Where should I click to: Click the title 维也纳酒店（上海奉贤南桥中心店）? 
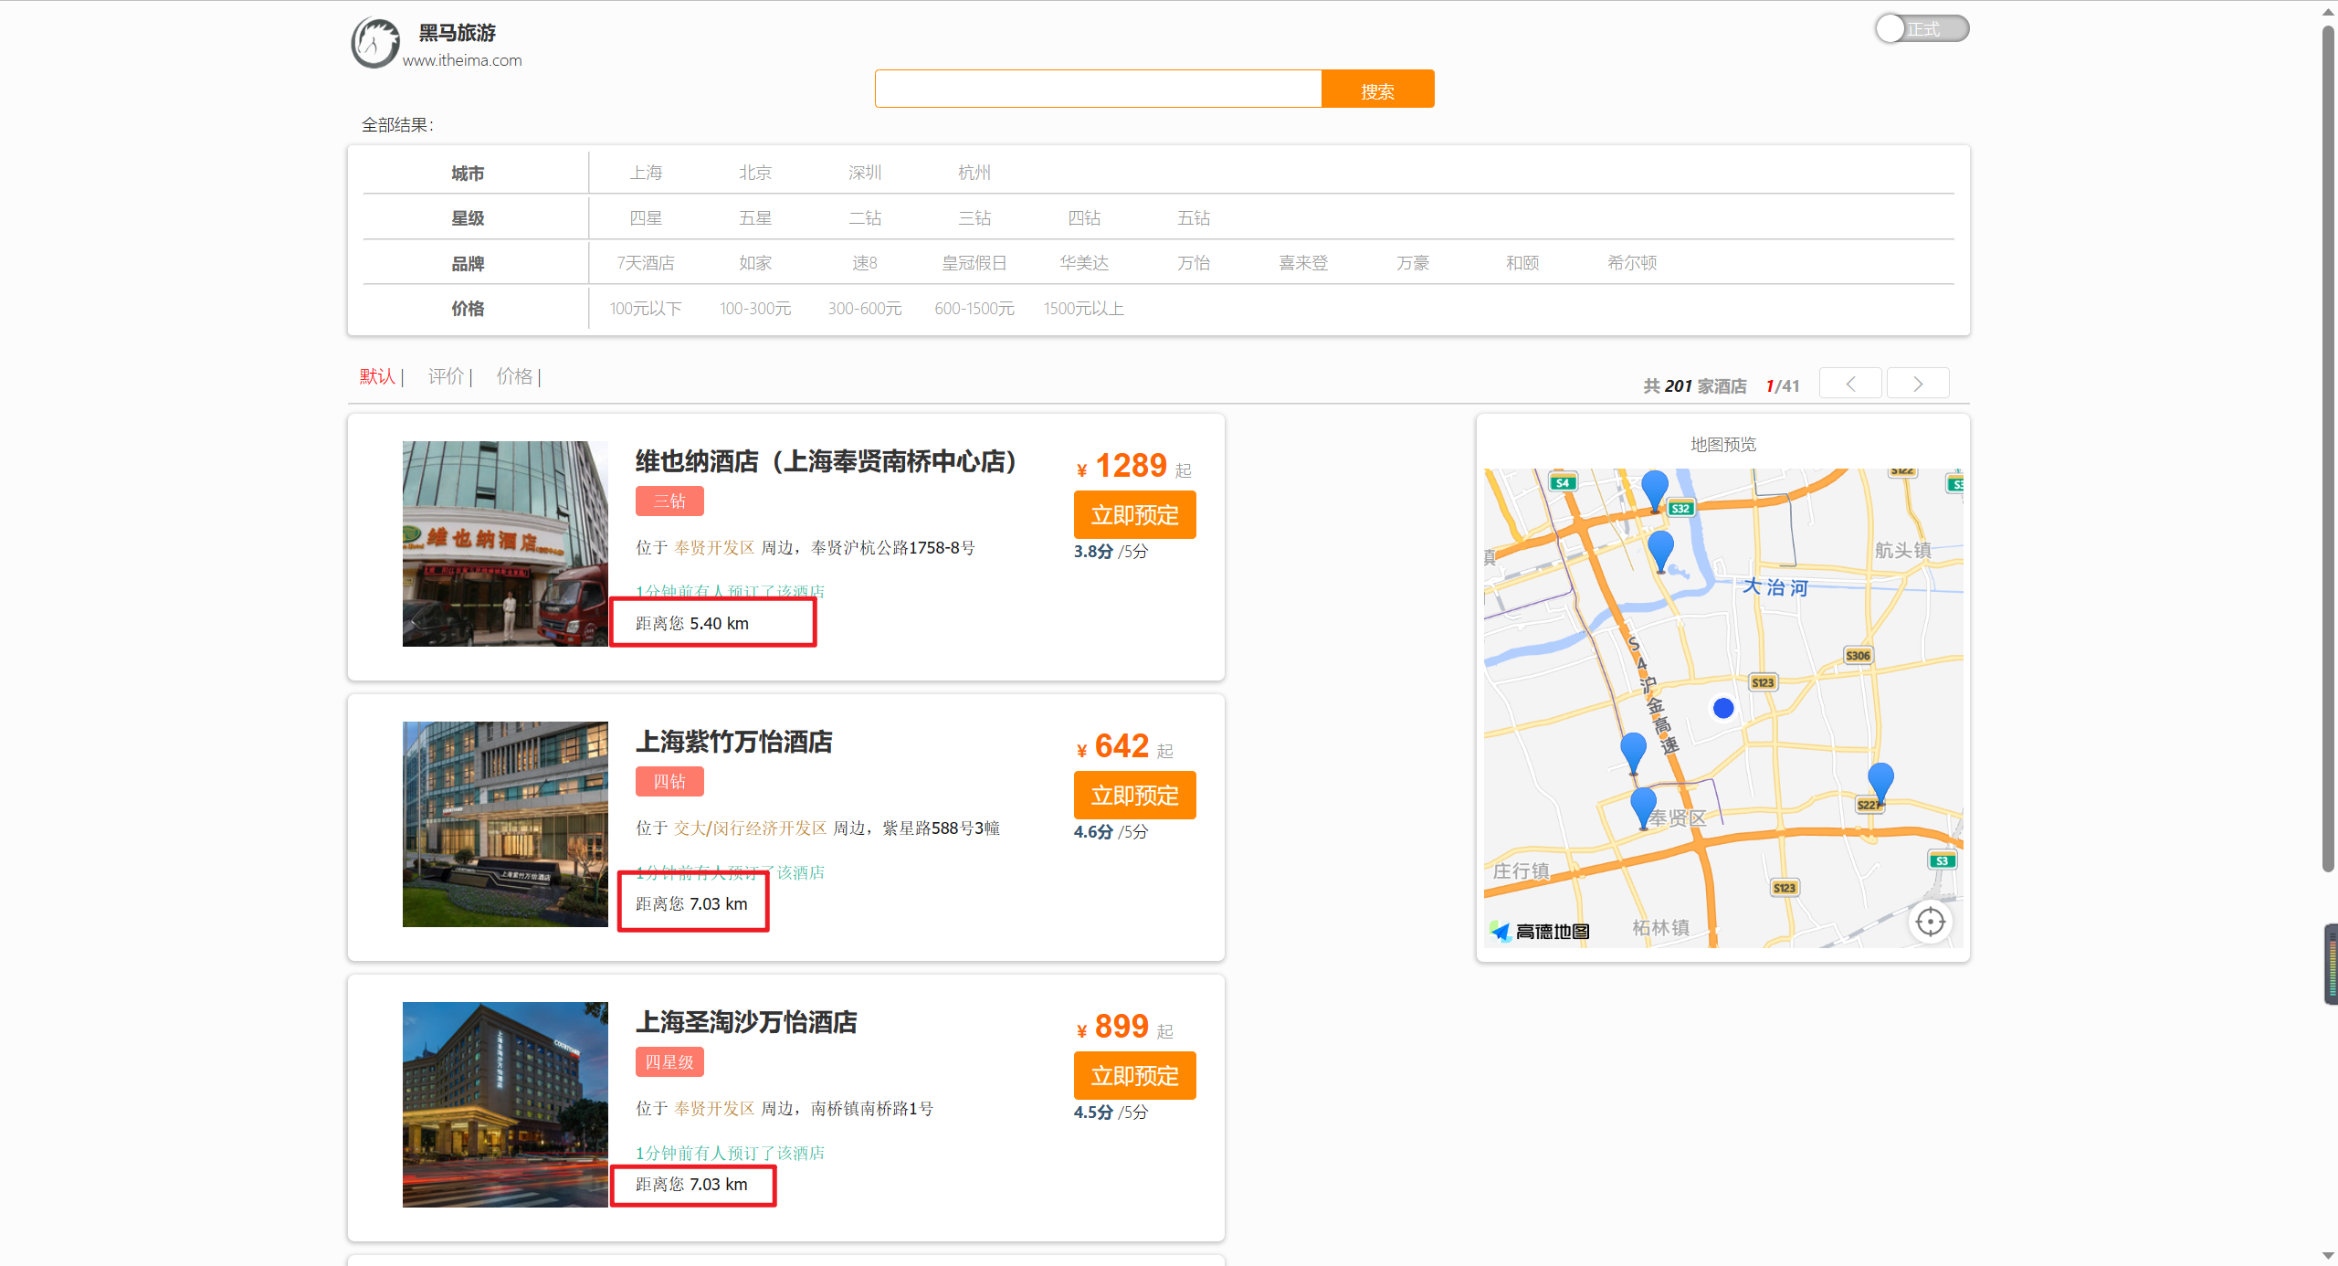827,461
